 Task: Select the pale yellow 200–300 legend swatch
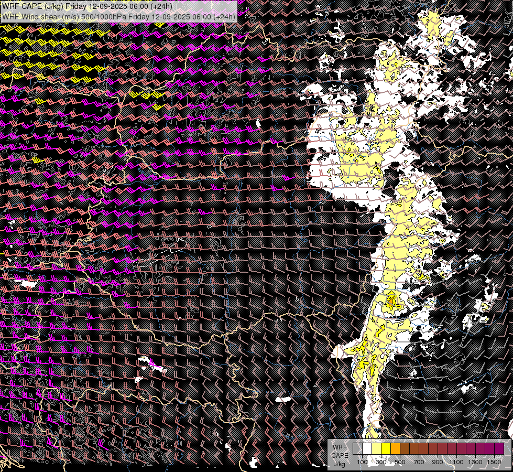click(377, 448)
